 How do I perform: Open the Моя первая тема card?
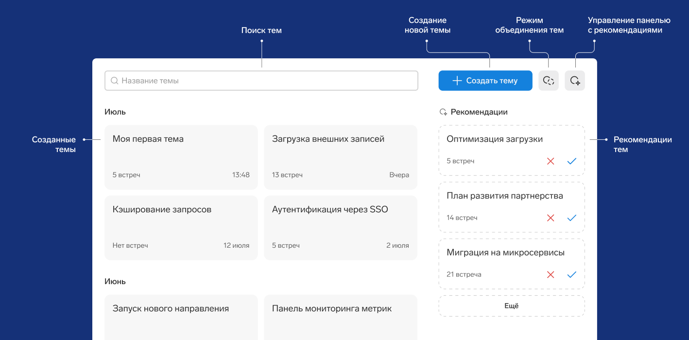click(x=181, y=157)
